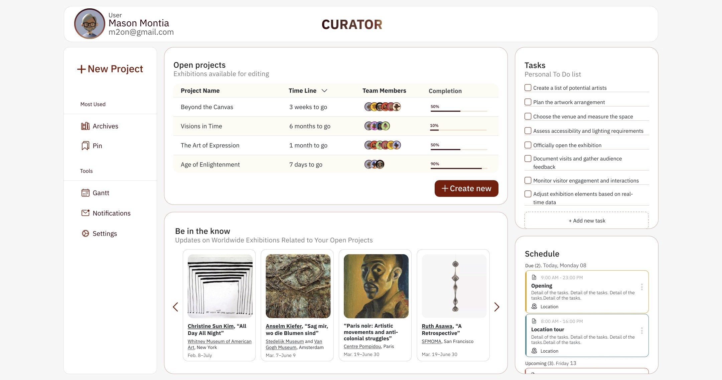Open the Centre Pompidou link
Image resolution: width=722 pixels, height=380 pixels.
tap(362, 346)
